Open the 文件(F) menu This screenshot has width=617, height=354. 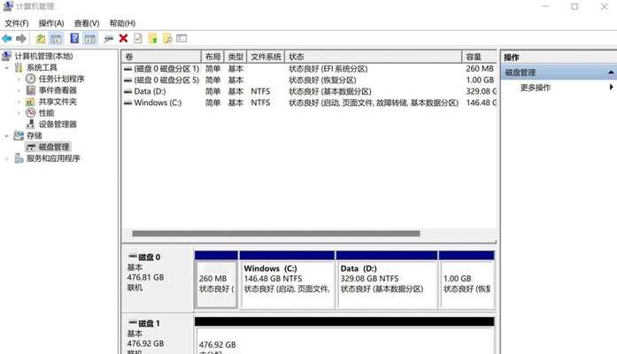click(x=17, y=23)
